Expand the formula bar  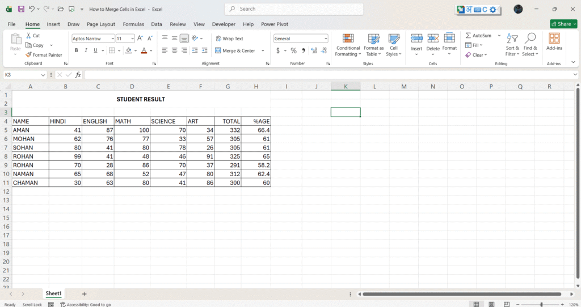click(575, 75)
